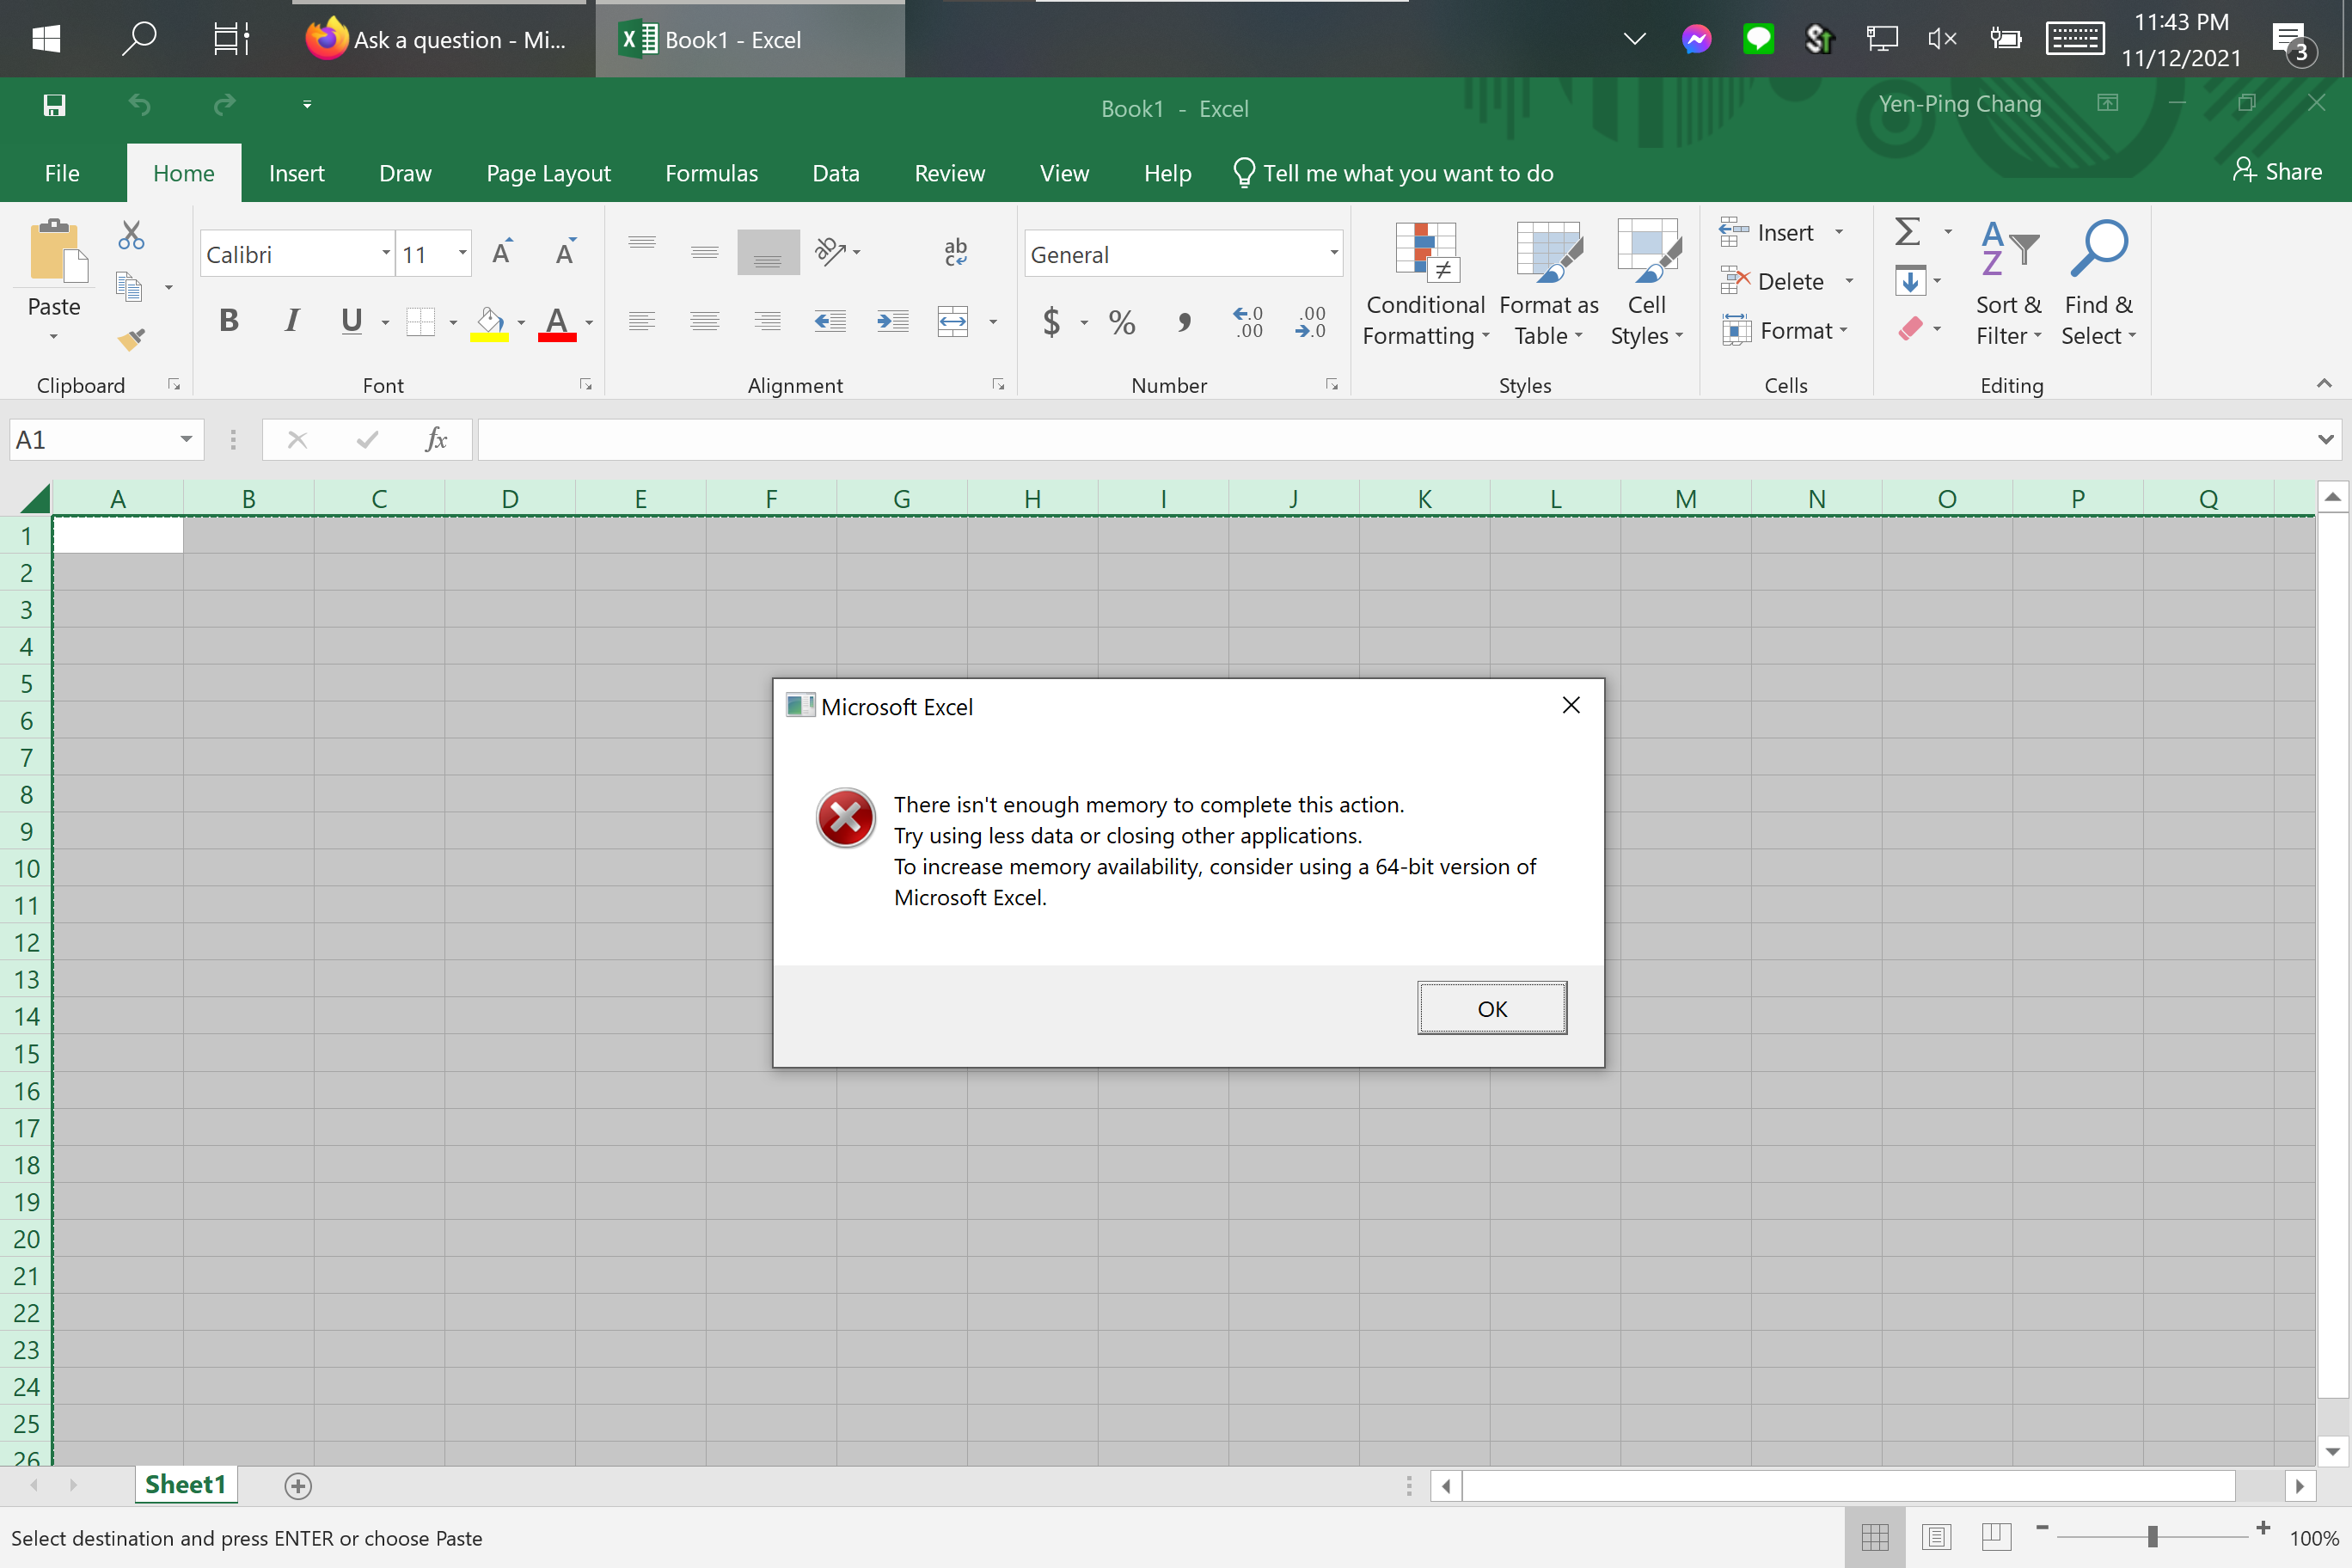The image size is (2352, 1568).
Task: Click the Tell me what you want field
Action: (x=1394, y=173)
